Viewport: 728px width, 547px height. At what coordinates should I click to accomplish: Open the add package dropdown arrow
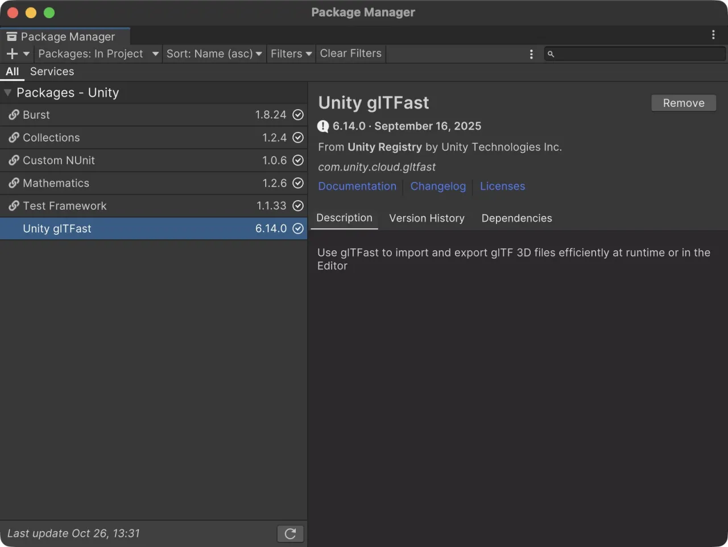click(x=26, y=54)
